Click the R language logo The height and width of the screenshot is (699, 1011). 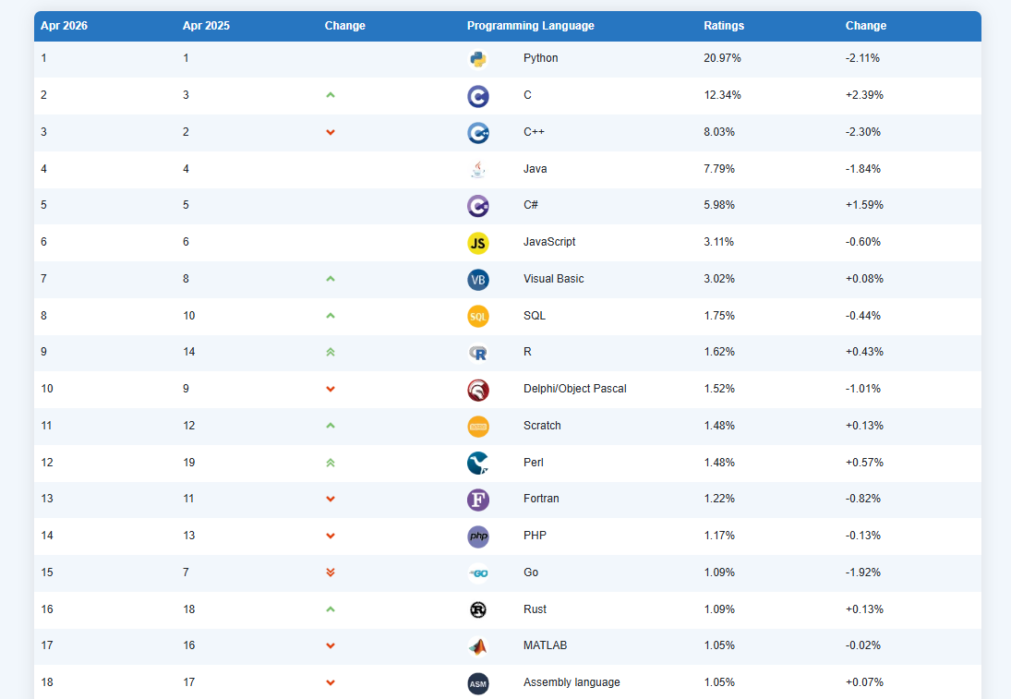tap(477, 353)
